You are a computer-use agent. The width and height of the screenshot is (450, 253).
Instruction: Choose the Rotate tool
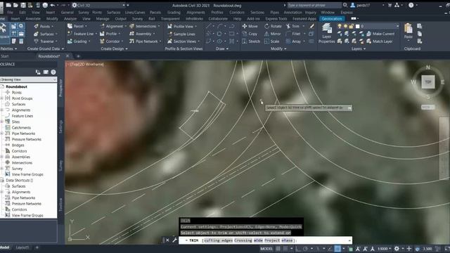tap(273, 26)
